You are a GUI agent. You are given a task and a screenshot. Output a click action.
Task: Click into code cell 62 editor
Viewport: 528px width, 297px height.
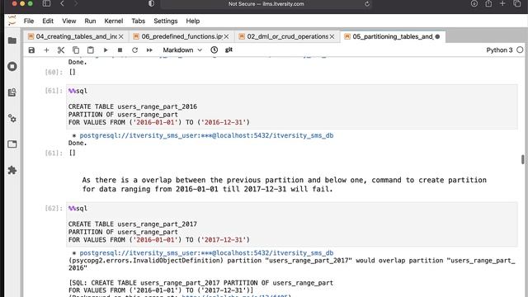[291, 224]
